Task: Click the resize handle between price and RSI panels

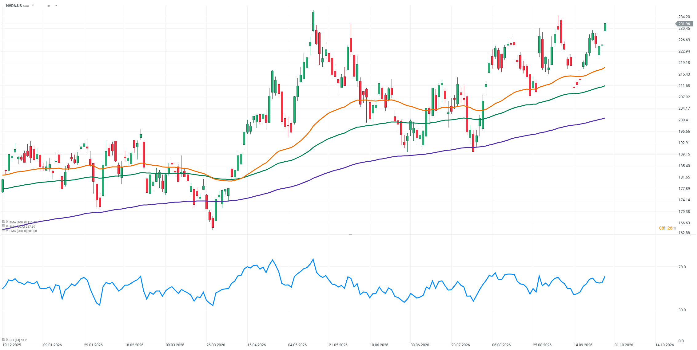Action: pos(350,234)
